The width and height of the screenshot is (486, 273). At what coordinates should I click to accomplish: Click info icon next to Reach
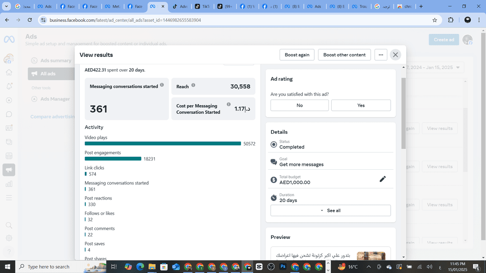point(193,86)
